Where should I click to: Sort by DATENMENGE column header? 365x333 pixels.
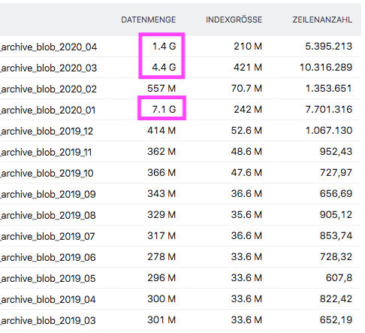click(x=148, y=20)
